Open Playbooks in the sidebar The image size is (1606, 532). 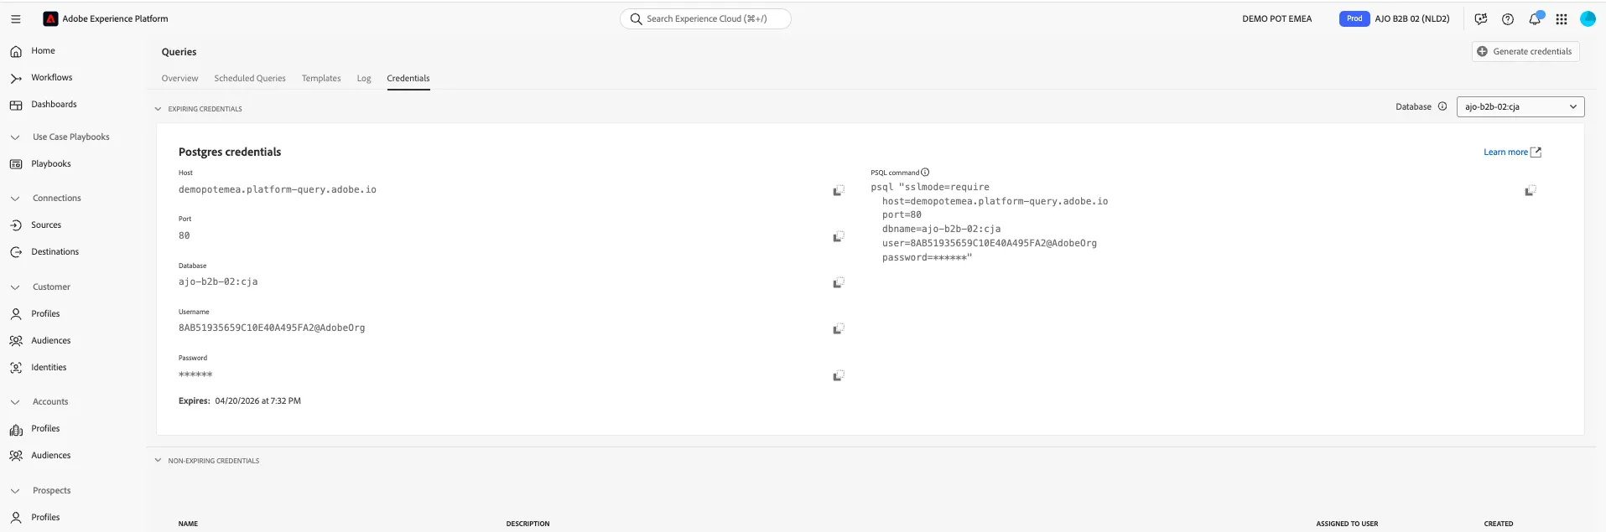pos(50,164)
